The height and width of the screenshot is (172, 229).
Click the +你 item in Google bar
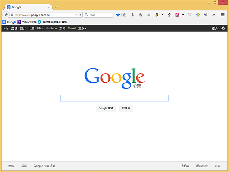point(6,28)
